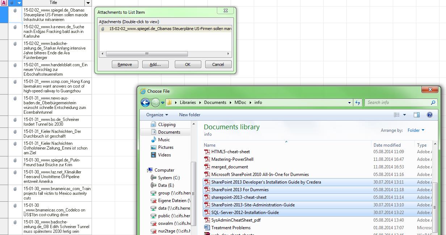This screenshot has width=446, height=235.
Task: Click paperclip icon for Obamas Steuerpläne row
Action: pos(15,11)
